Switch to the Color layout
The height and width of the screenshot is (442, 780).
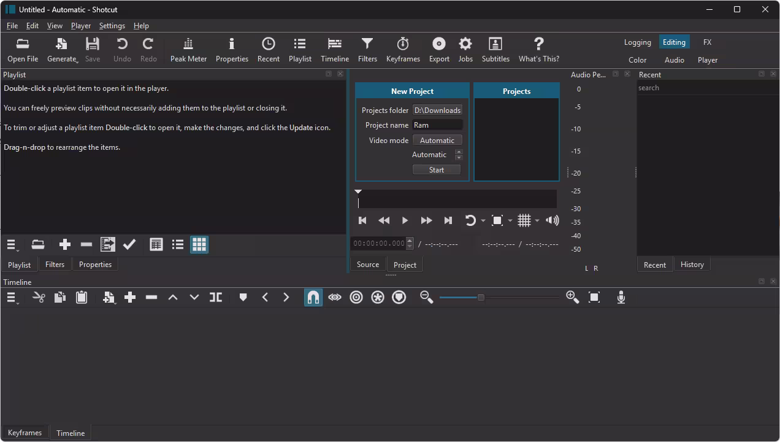(638, 60)
